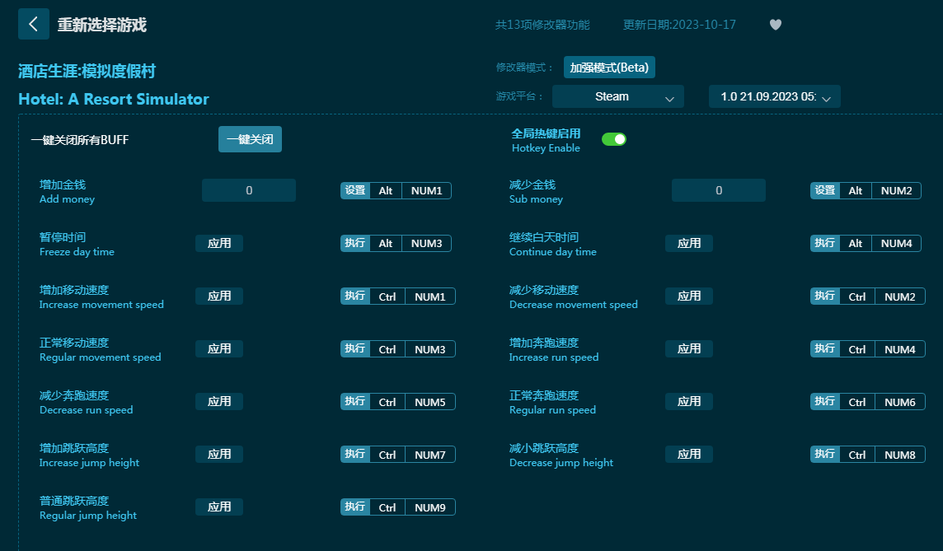The height and width of the screenshot is (551, 943).
Task: Click 执行 for Decrease jump height hotkey
Action: [x=824, y=455]
